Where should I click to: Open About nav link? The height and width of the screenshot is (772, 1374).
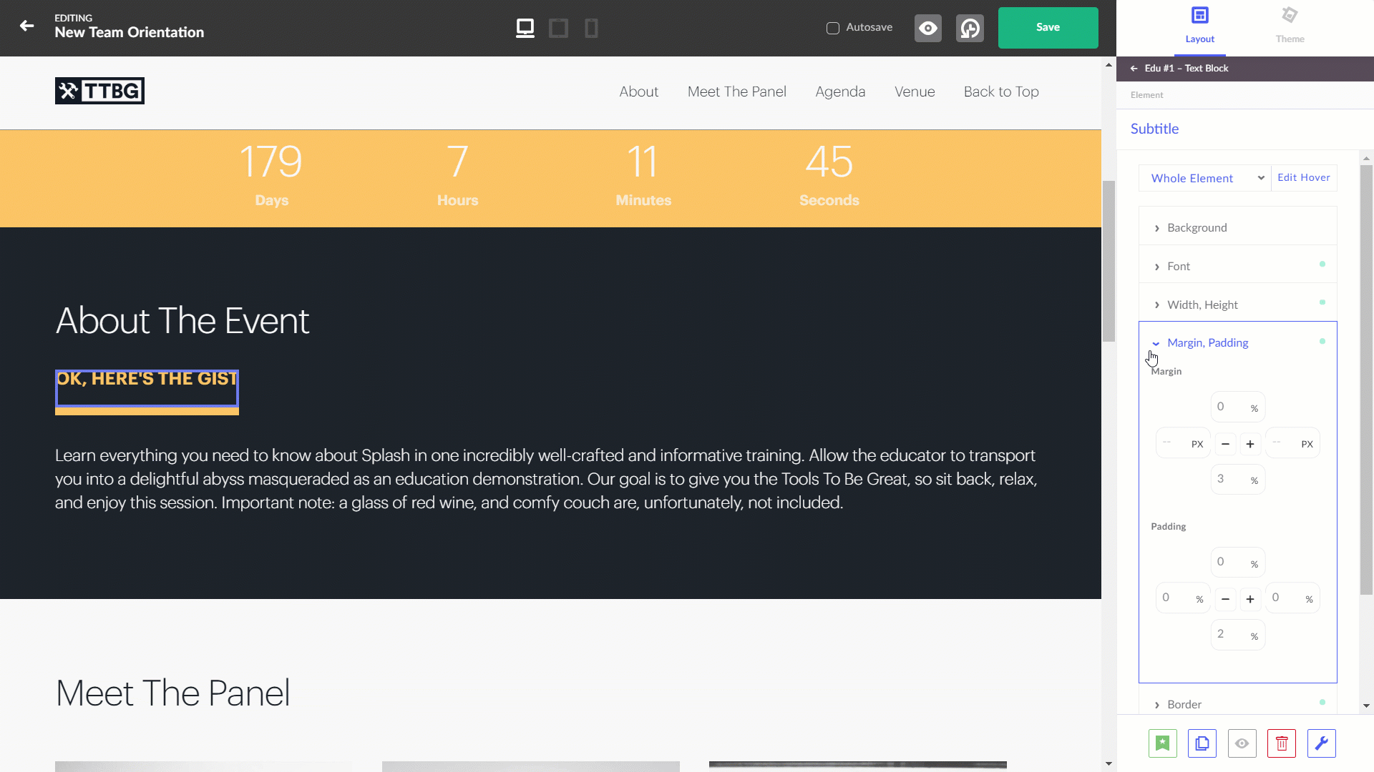pos(638,91)
